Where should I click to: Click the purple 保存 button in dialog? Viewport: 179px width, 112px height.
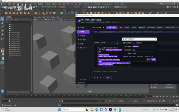click(x=154, y=59)
